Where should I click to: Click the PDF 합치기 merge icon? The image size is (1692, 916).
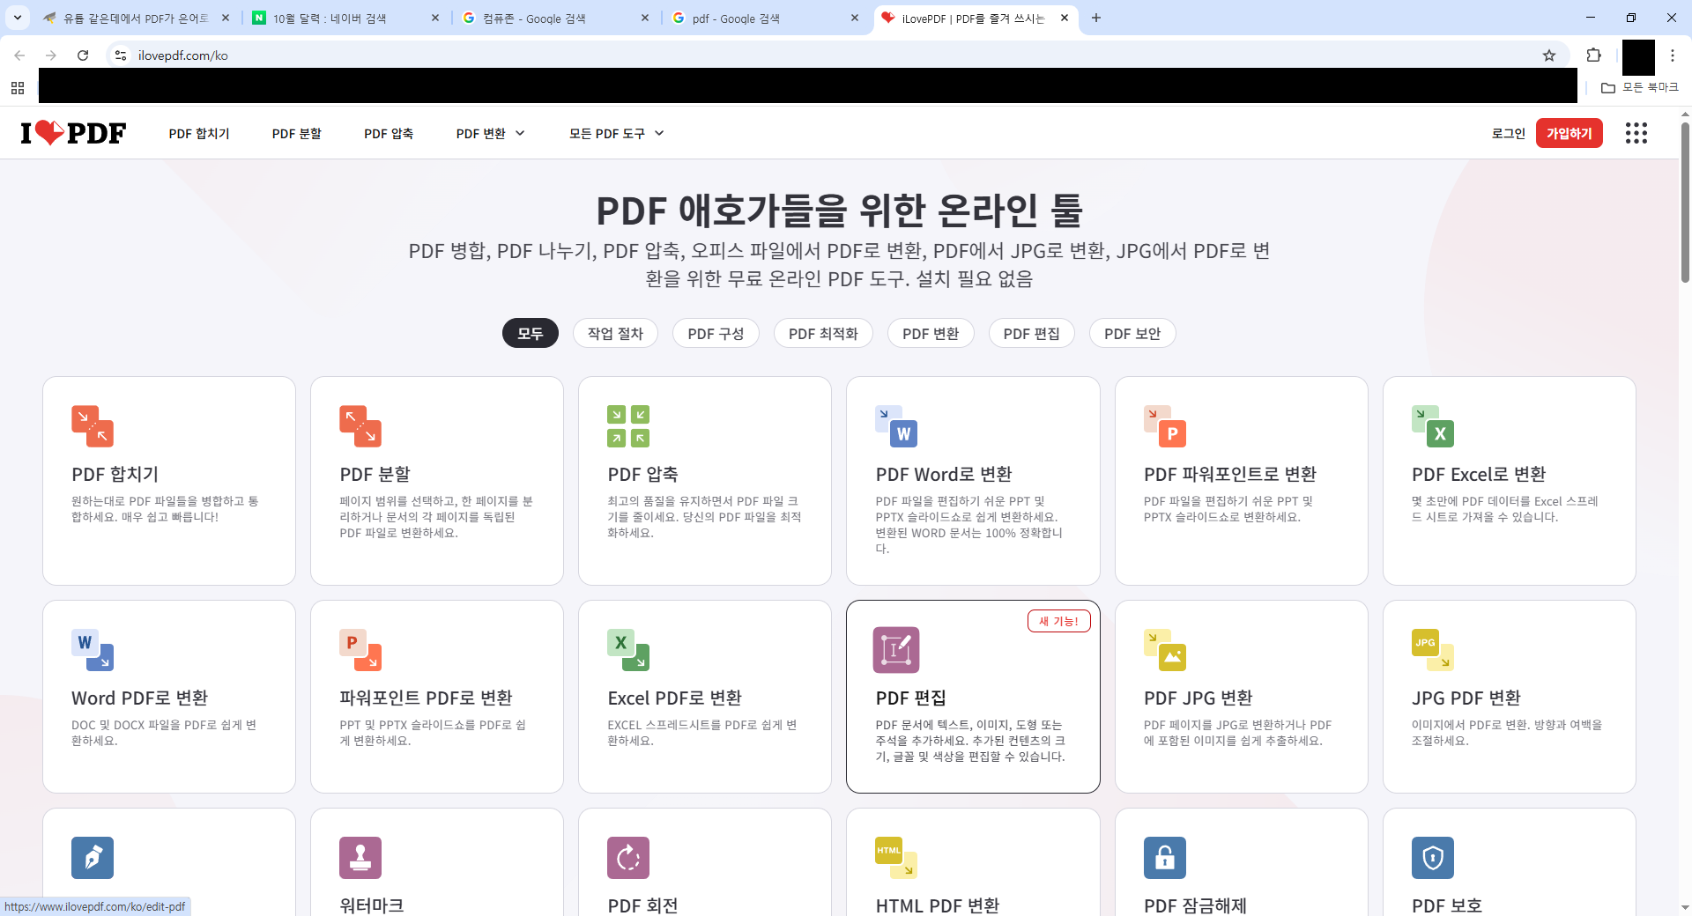93,426
